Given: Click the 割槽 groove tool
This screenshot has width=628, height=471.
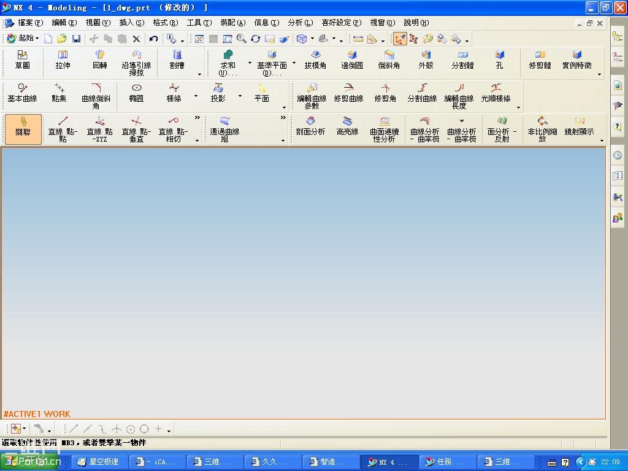Looking at the screenshot, I should coord(177,60).
